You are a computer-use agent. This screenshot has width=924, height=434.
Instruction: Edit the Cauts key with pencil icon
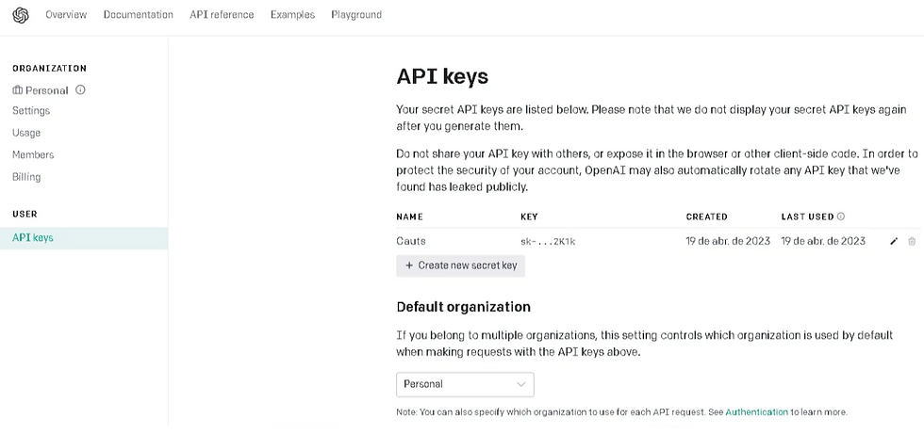pyautogui.click(x=894, y=241)
